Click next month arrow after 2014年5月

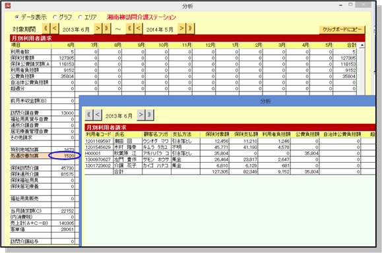(x=181, y=29)
